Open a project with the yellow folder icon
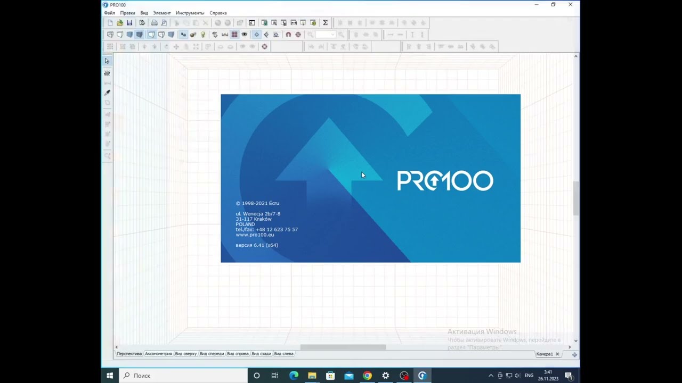This screenshot has height=383, width=682. [120, 23]
